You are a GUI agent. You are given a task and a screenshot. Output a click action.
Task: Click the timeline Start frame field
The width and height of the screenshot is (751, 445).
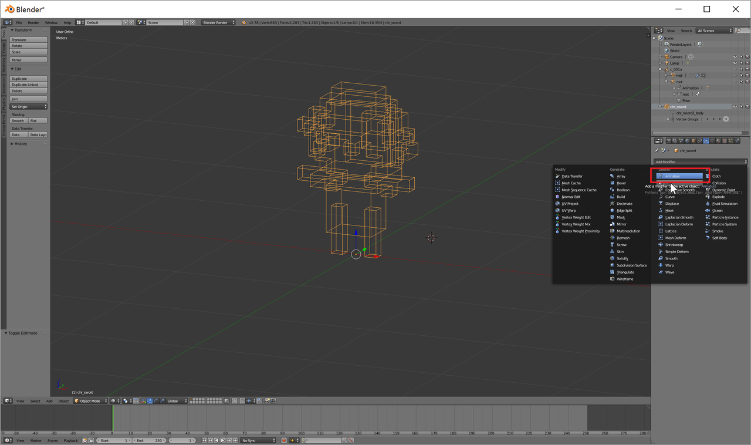[113, 440]
